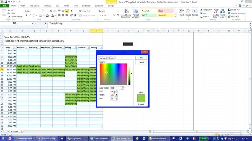Click the luminance slider bar
Viewport: 252px width, 141px height.
130,74
